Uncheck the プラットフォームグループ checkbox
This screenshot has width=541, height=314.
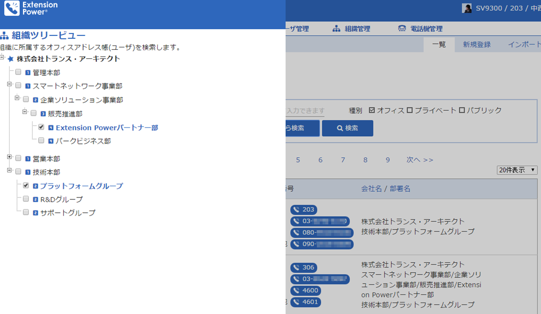click(26, 186)
